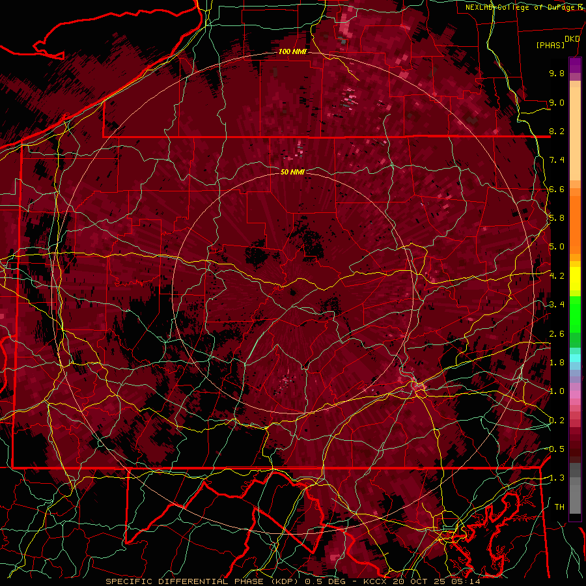This screenshot has height=586, width=586.
Task: Select the pink segment of color bar
Action: (x=575, y=395)
